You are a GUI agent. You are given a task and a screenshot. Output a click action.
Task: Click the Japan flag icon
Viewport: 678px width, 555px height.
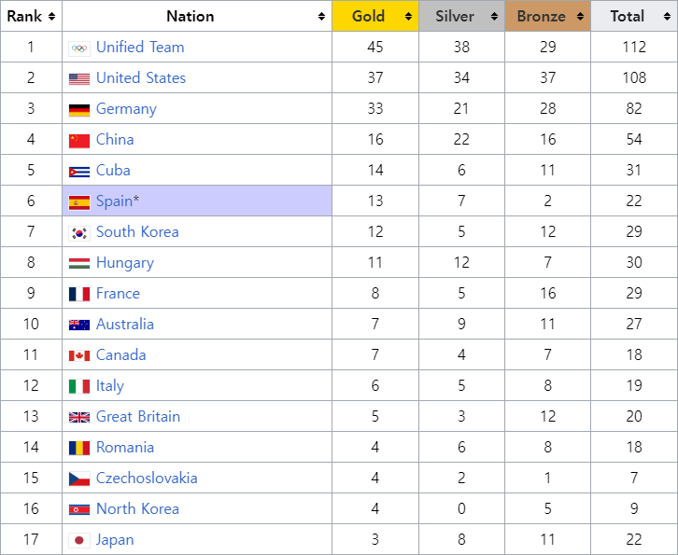(x=79, y=540)
